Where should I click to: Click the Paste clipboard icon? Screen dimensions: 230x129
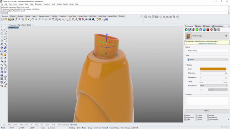(x=26, y=19)
